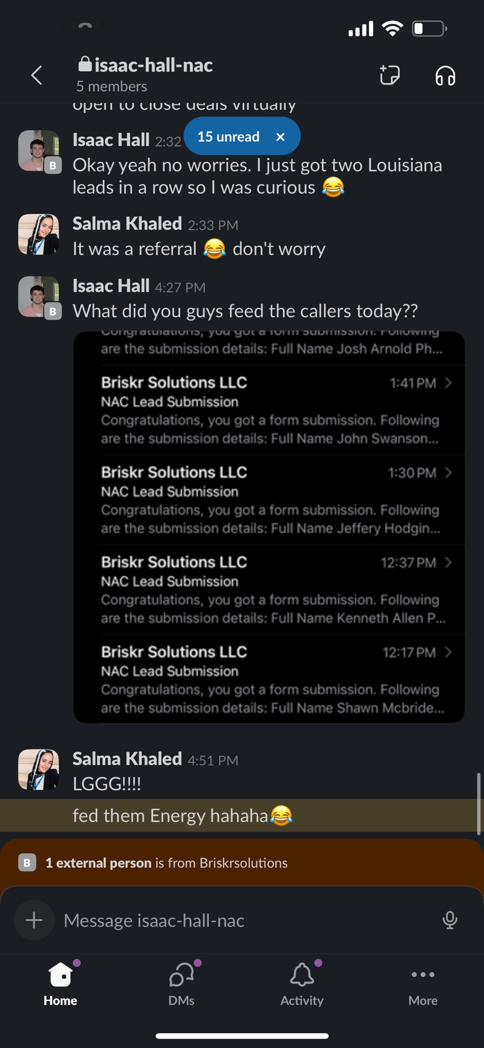Image resolution: width=484 pixels, height=1048 pixels.
Task: Switch to the DMs tab
Action: click(x=181, y=984)
